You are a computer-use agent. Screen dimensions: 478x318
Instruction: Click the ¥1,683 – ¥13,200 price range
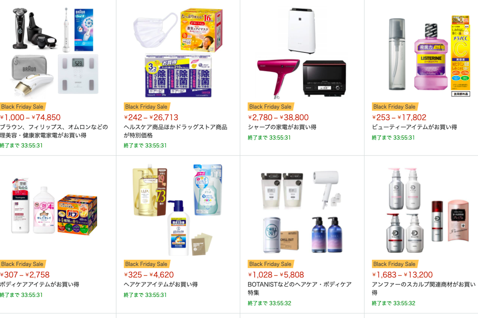tap(402, 275)
